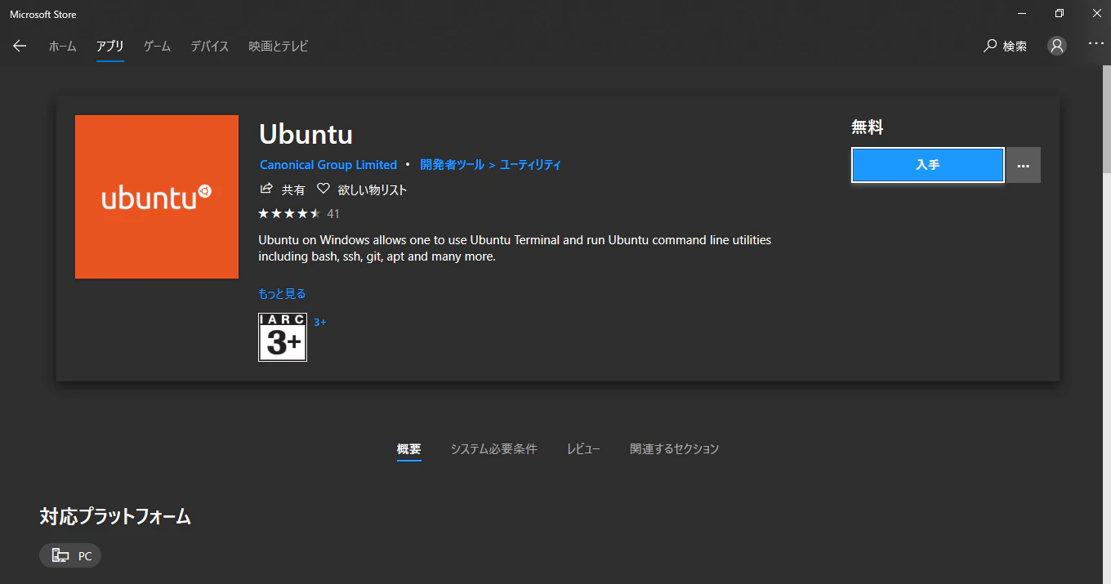Open the top-right more options menu

[1095, 43]
